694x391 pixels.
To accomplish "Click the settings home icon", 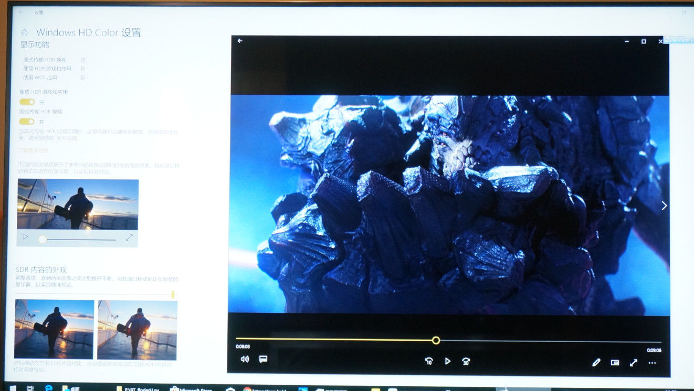I will click(24, 32).
